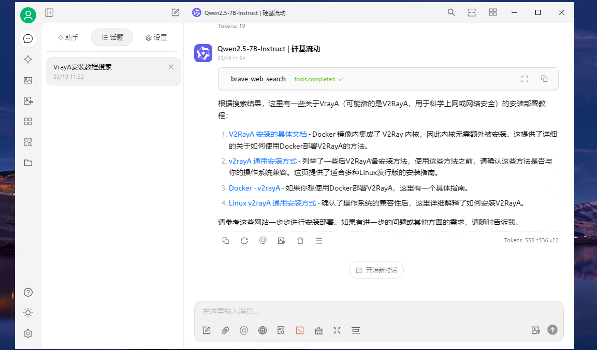Search messages with the magnifier icon
The image size is (597, 350).
pos(451,12)
